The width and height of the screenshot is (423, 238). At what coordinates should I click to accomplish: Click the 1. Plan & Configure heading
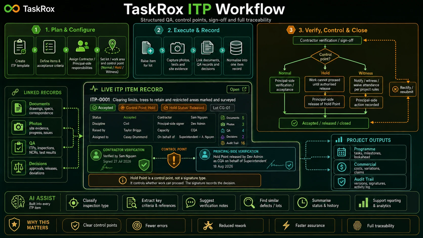tap(70, 30)
